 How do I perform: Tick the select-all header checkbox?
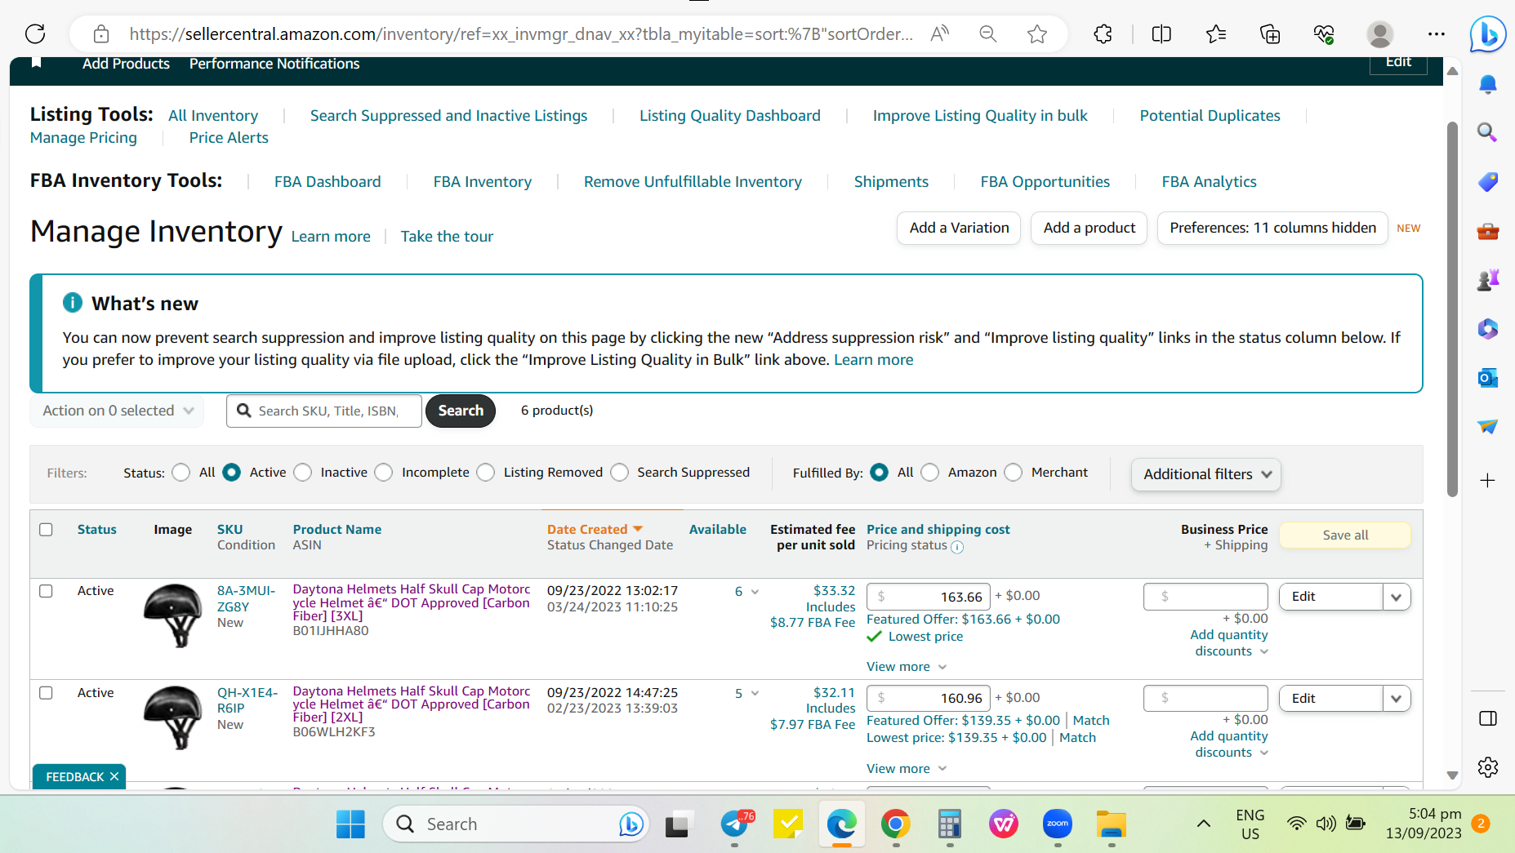(46, 530)
